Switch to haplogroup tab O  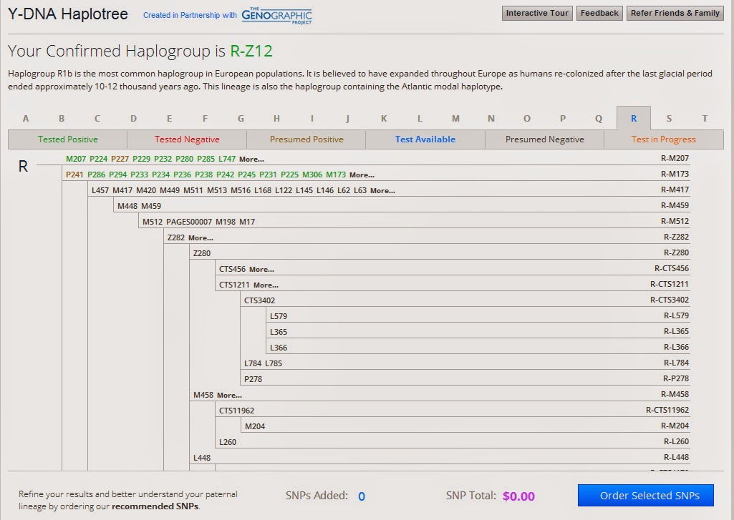click(527, 118)
